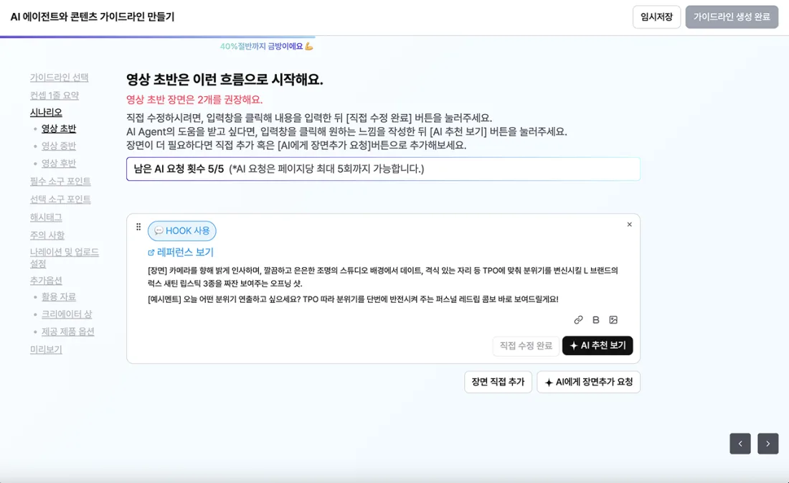This screenshot has height=483, width=789.
Task: Click the page title AI 에이전트와 콘텐츠 가이드라인 만들기
Action: [92, 17]
